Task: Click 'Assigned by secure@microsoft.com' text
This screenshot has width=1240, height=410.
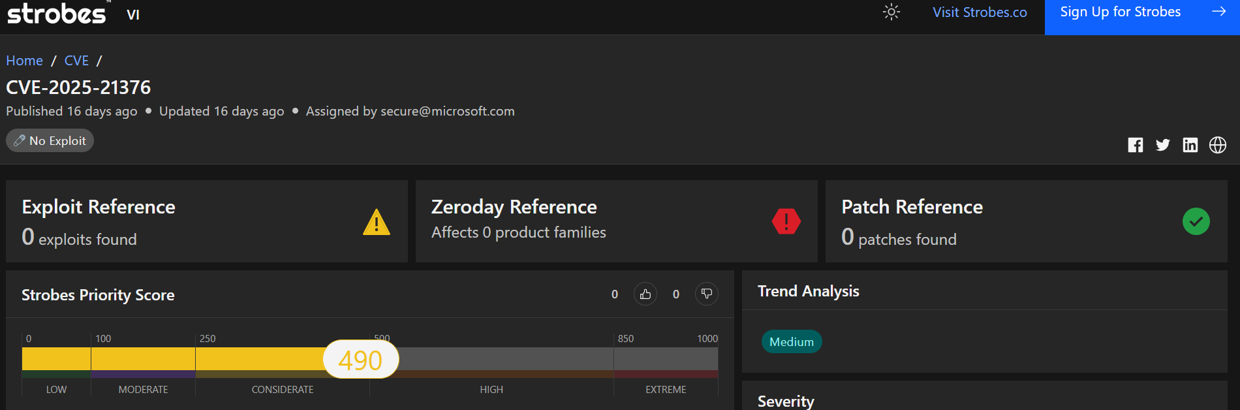Action: pos(411,112)
